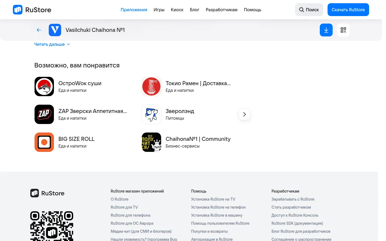Click the Vasilchuki Chaihona №1 page title
386x241 pixels.
coord(95,30)
